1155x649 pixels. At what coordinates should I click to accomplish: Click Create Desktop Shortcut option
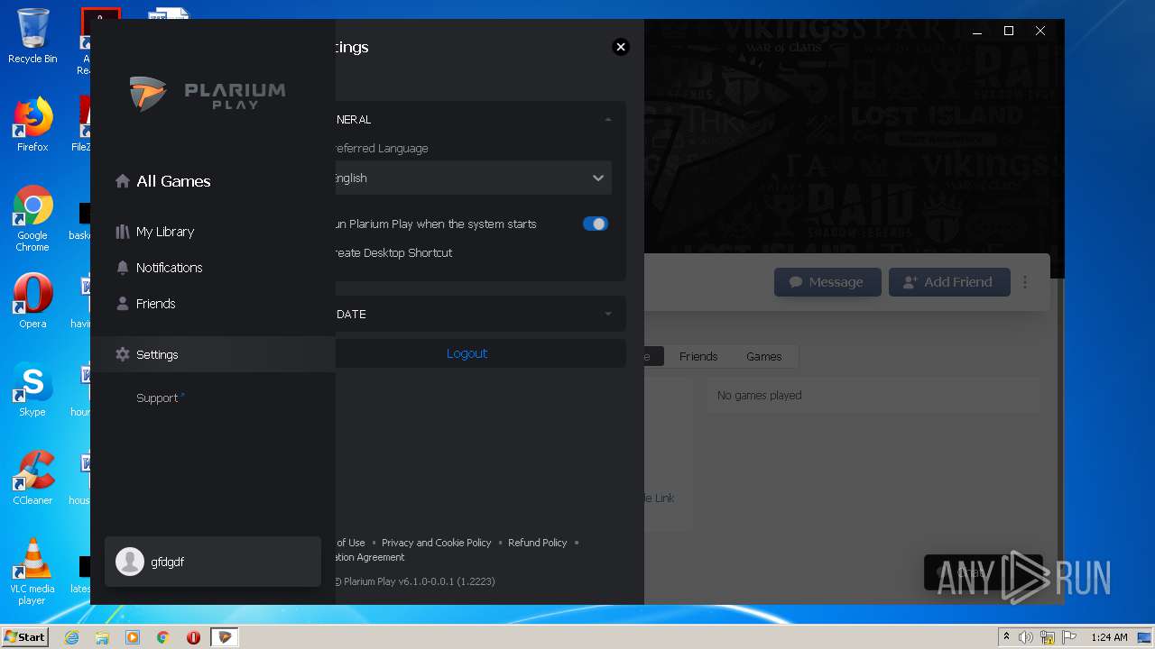tap(393, 252)
